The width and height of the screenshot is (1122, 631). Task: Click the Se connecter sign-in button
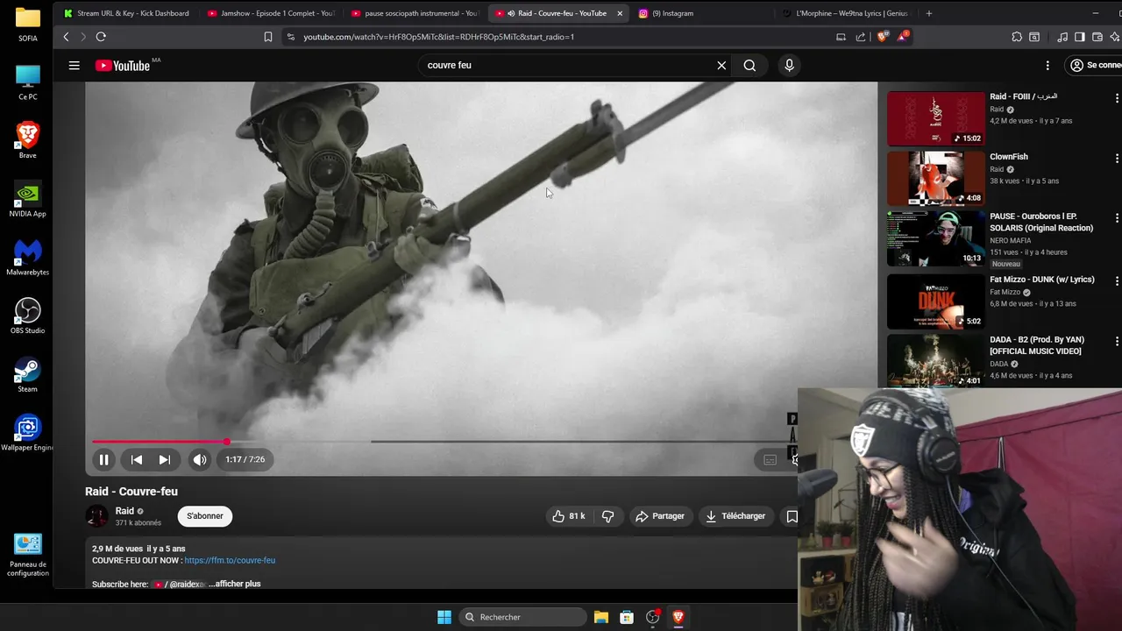pos(1094,65)
